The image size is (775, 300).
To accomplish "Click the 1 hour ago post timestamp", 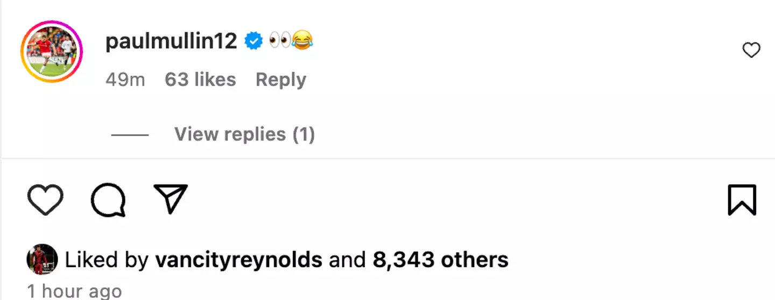I will 74,291.
